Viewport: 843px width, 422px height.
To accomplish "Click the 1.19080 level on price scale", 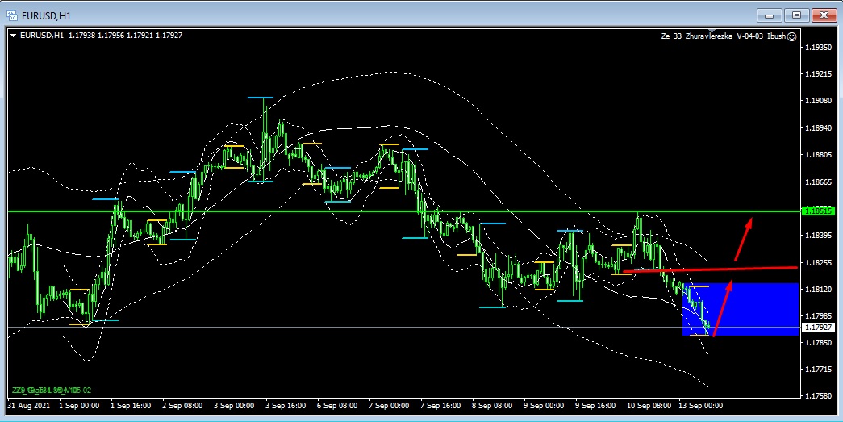I will coord(818,101).
